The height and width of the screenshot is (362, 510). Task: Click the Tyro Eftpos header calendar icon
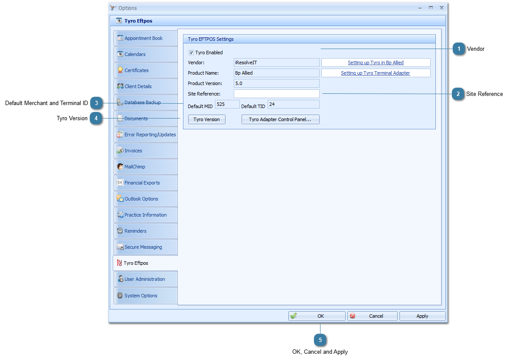pos(119,20)
